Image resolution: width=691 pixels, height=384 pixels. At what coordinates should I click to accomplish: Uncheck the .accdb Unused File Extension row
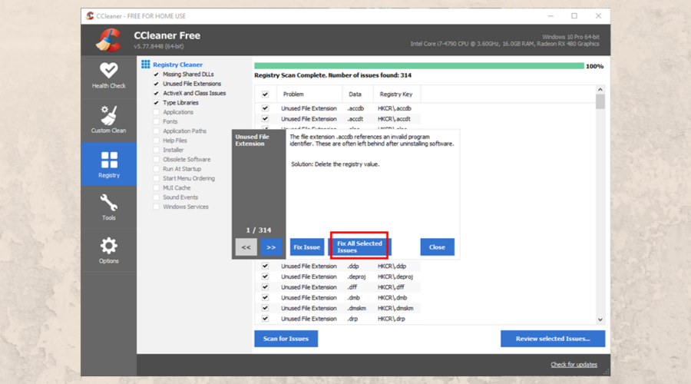pos(265,108)
